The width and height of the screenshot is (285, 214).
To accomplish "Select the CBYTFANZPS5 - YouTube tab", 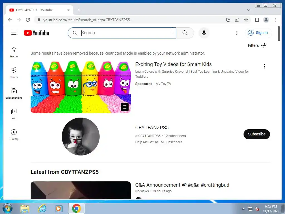I will (40, 10).
